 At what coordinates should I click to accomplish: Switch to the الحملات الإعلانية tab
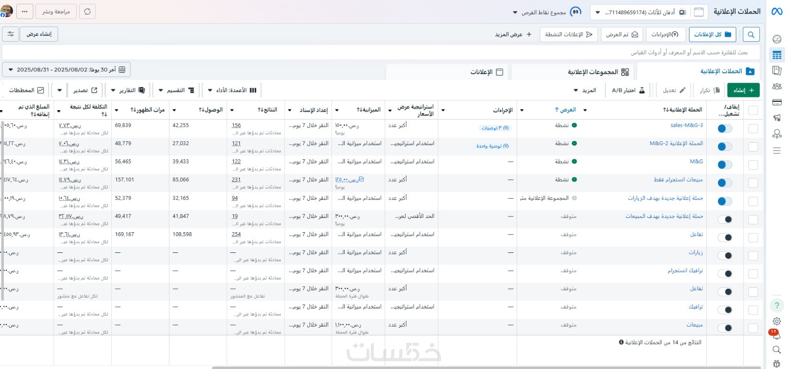pos(698,71)
